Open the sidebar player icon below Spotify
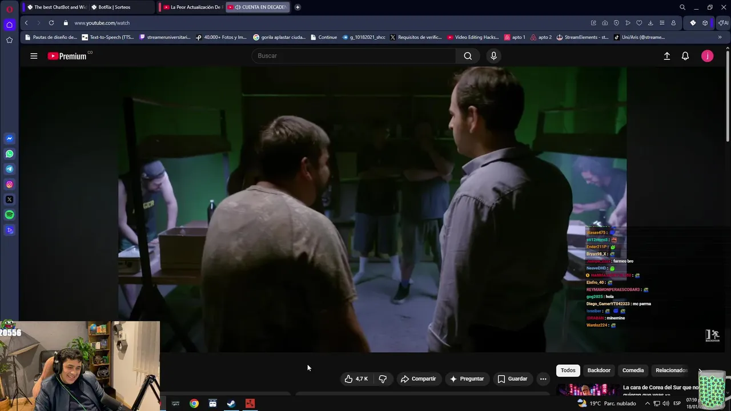Viewport: 731px width, 411px height. pos(9,231)
